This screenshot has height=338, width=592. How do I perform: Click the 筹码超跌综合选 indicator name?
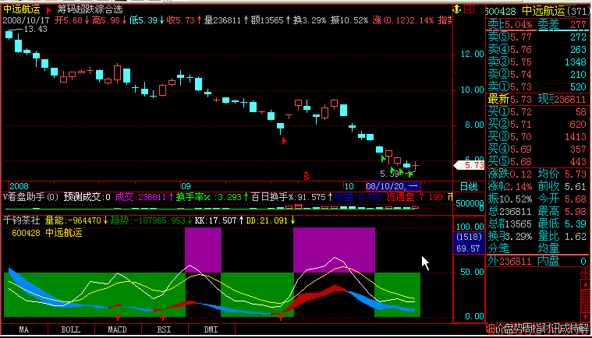point(90,9)
